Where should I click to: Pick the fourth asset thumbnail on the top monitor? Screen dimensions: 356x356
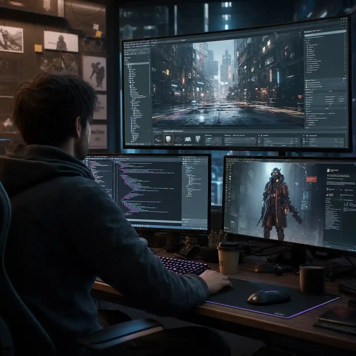188,139
